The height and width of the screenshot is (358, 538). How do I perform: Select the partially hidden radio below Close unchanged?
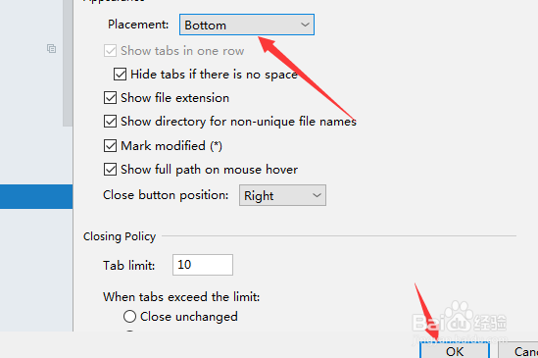click(129, 332)
